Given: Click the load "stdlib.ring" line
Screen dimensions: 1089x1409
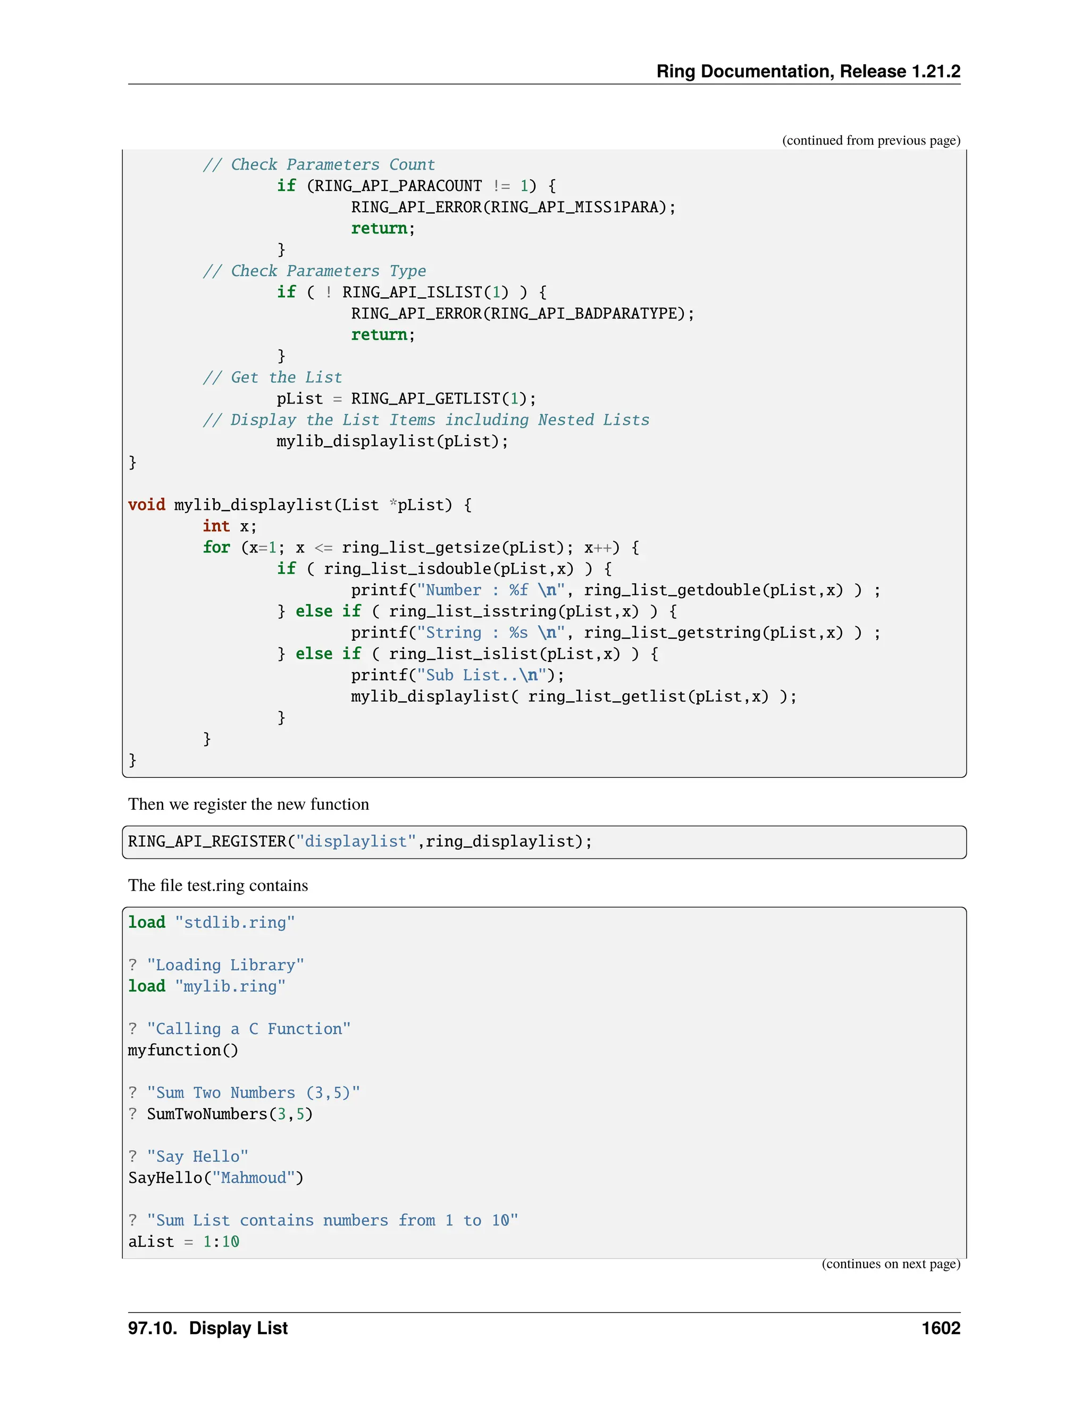Looking at the screenshot, I should pos(211,922).
